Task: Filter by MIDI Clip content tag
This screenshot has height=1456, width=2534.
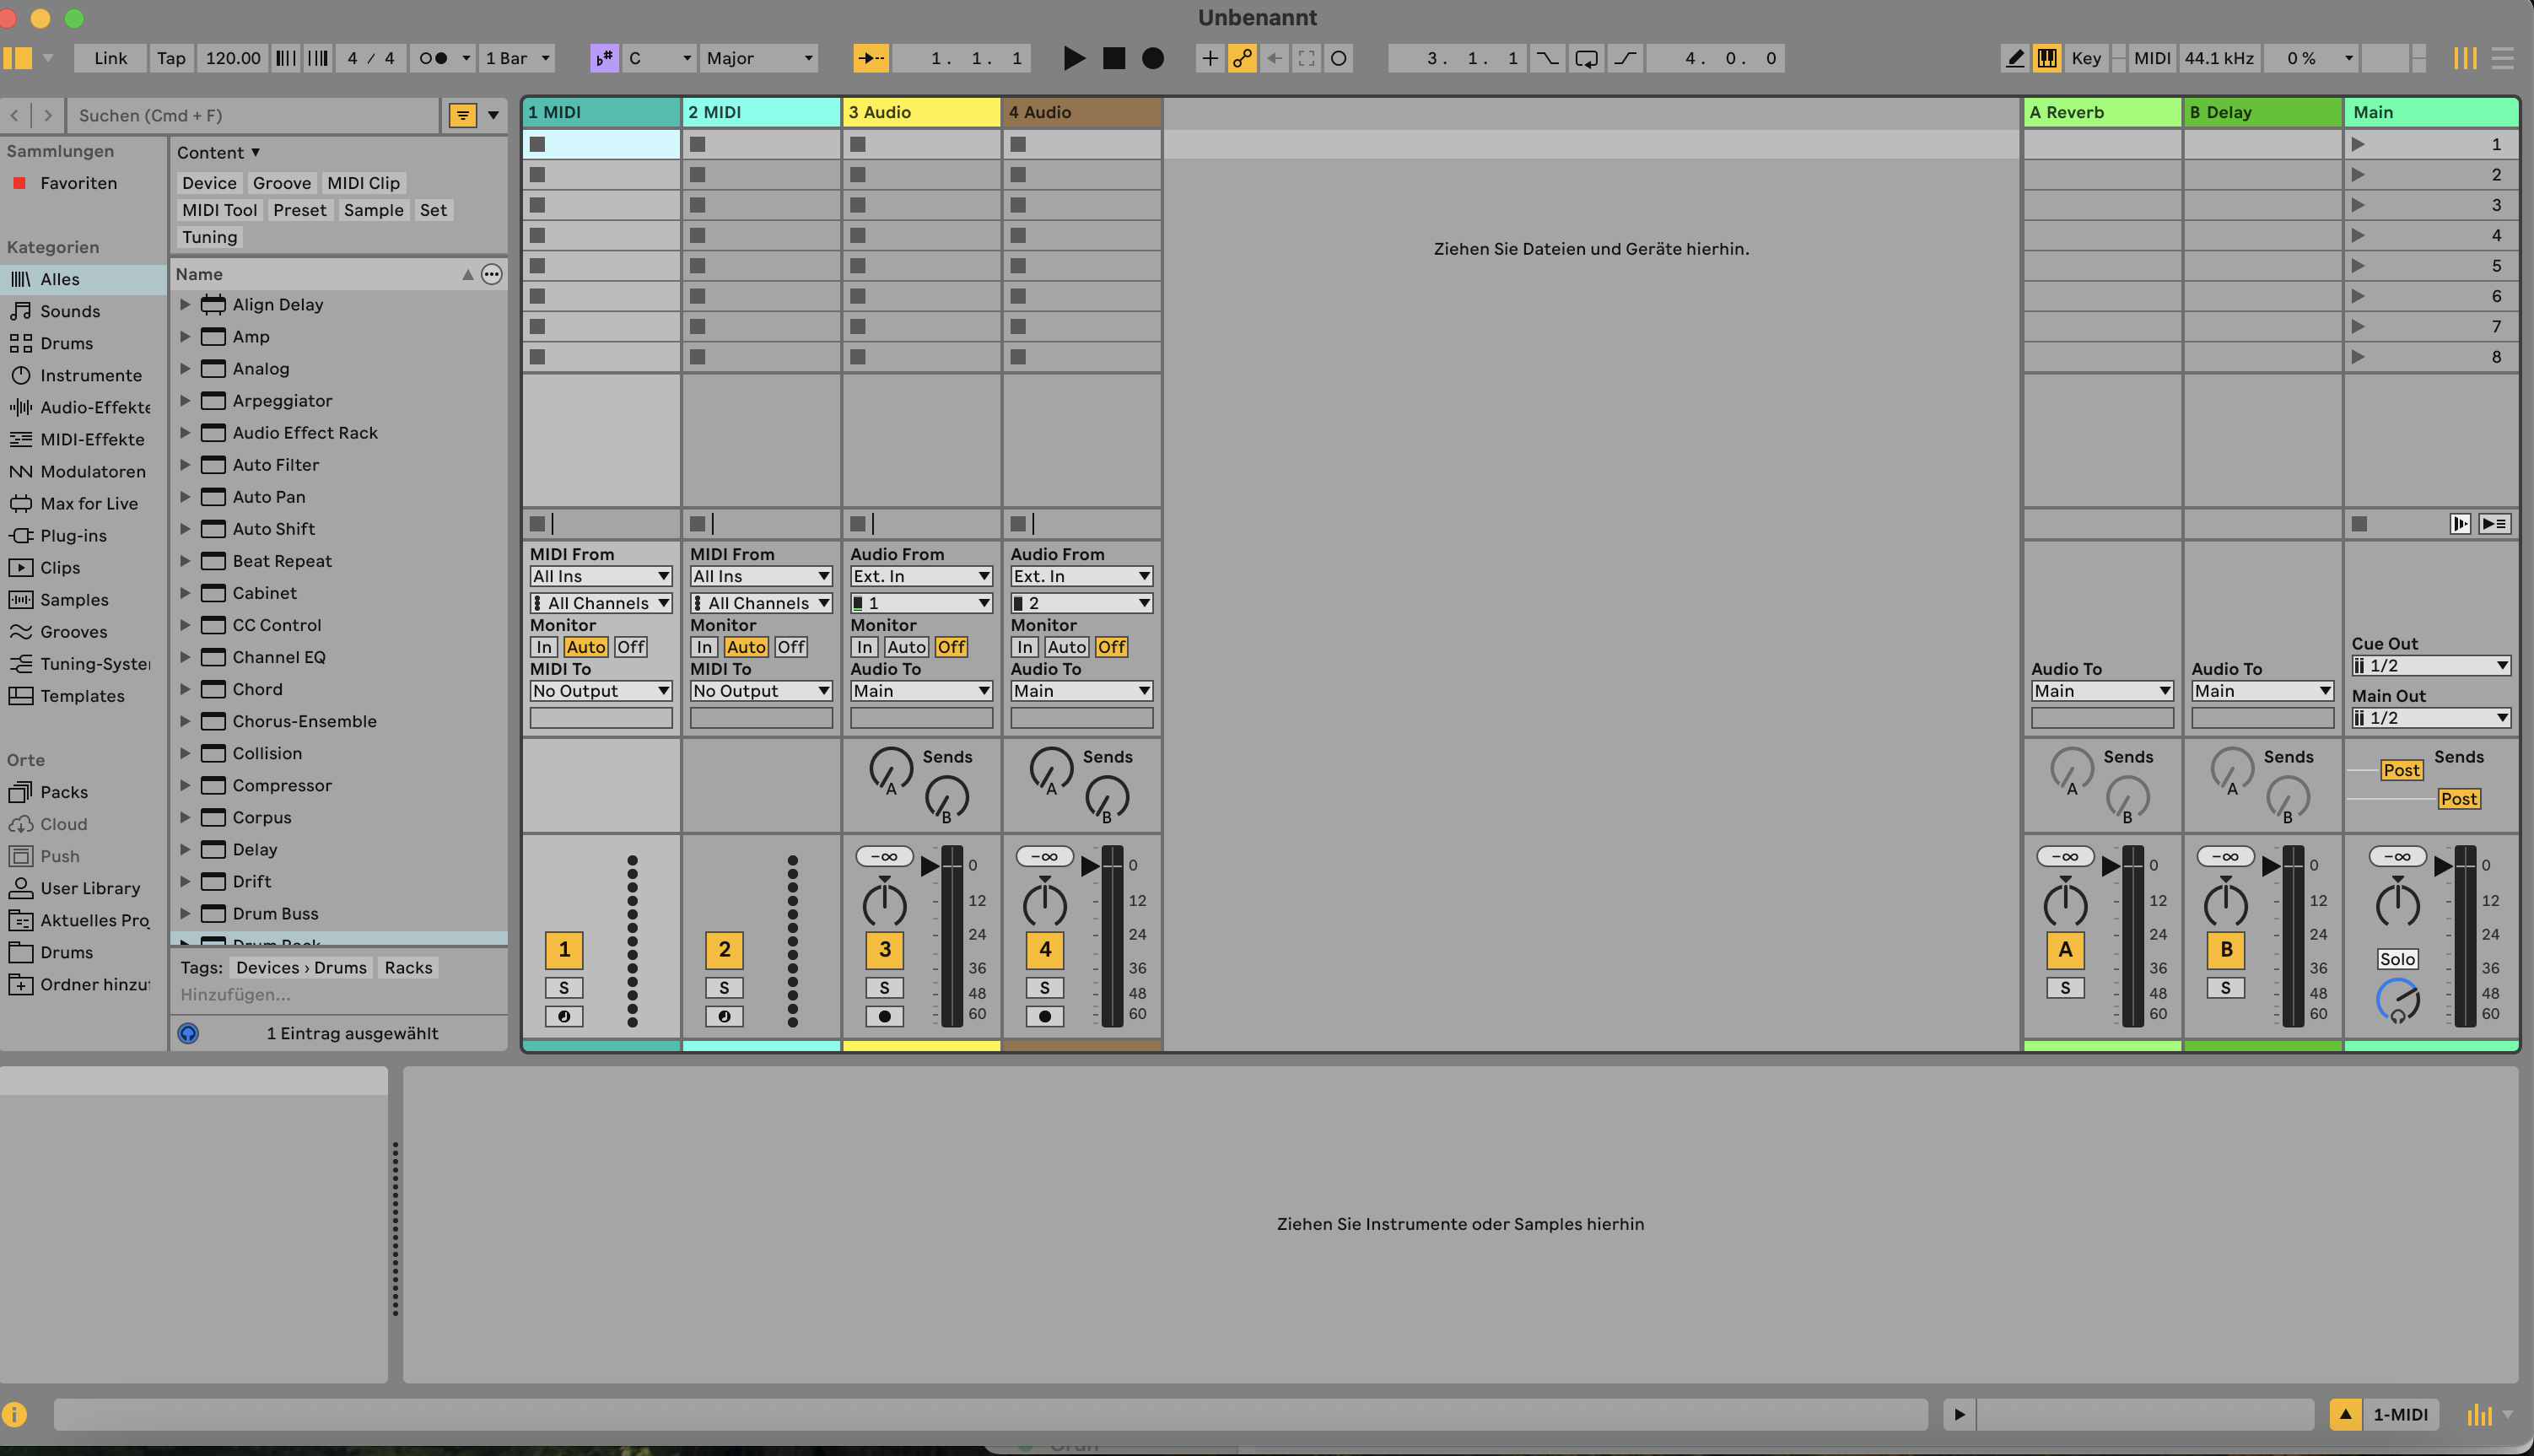Action: pos(363,183)
